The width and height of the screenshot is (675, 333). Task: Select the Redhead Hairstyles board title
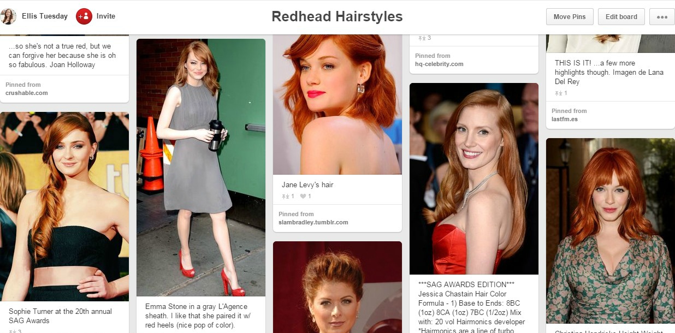[337, 17]
